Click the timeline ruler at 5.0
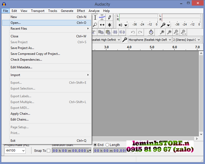 [x=152, y=47]
